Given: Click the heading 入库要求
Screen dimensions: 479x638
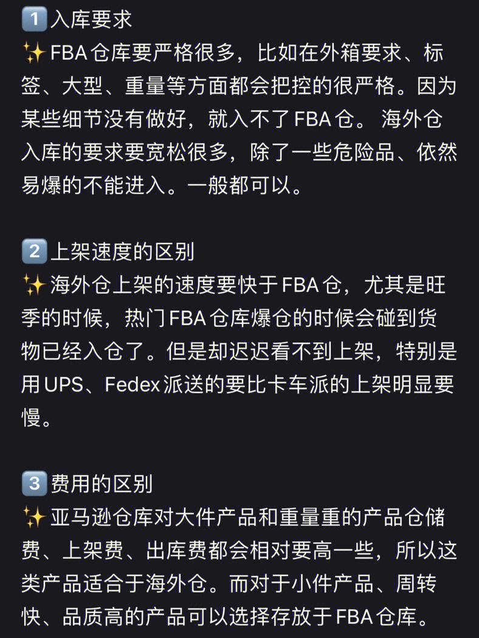Looking at the screenshot, I should tap(91, 19).
